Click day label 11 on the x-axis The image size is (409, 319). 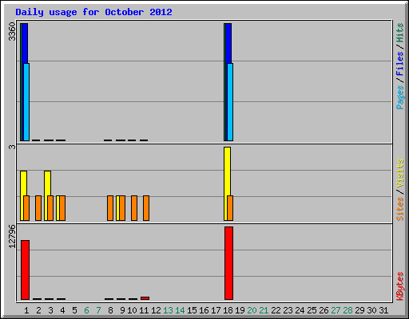tap(144, 310)
